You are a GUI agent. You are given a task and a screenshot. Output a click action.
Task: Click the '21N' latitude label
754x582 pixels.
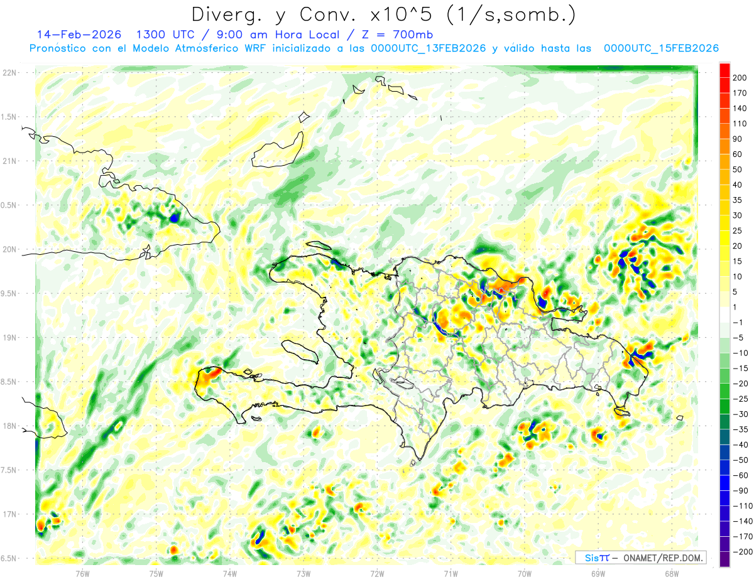9,161
